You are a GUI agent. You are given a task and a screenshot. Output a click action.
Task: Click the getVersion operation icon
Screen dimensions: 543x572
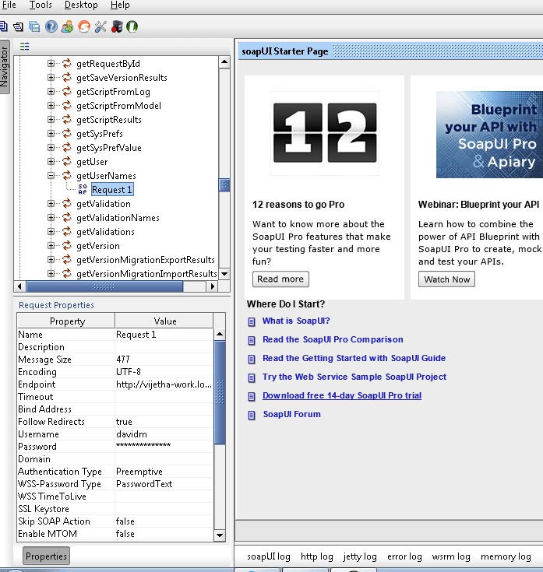[x=66, y=245]
